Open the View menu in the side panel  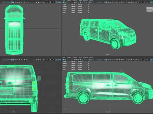point(64,58)
